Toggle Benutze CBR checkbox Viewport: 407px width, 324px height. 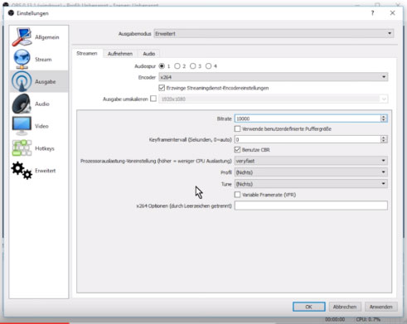pos(237,150)
